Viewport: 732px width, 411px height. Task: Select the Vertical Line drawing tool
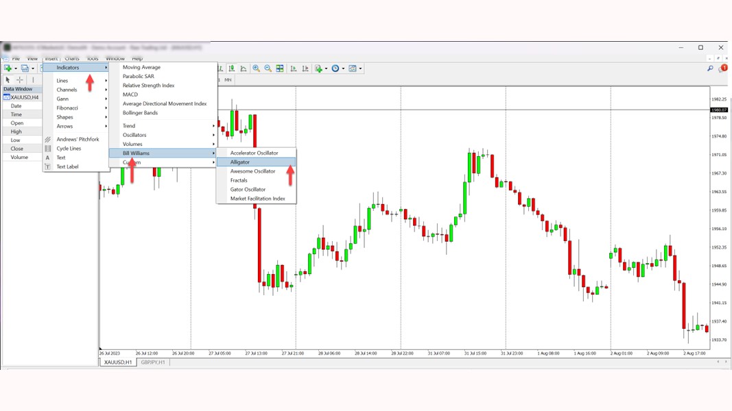pyautogui.click(x=33, y=79)
